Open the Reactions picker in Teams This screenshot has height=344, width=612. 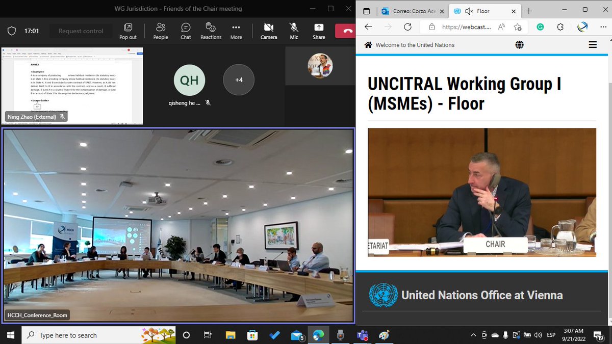click(210, 31)
